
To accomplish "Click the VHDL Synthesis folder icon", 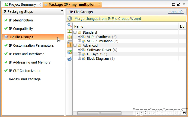I will 84,37.
